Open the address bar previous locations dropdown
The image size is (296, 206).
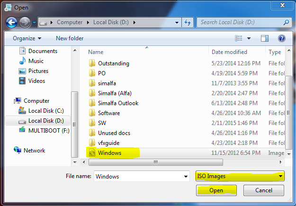point(177,23)
